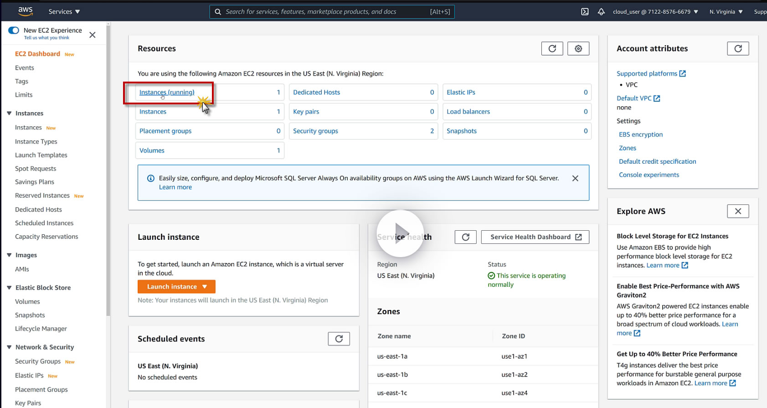
Task: Toggle the New EC2 Experience switch
Action: click(14, 31)
